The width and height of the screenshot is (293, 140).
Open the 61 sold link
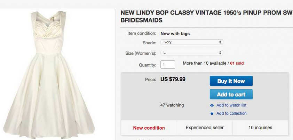[237, 64]
